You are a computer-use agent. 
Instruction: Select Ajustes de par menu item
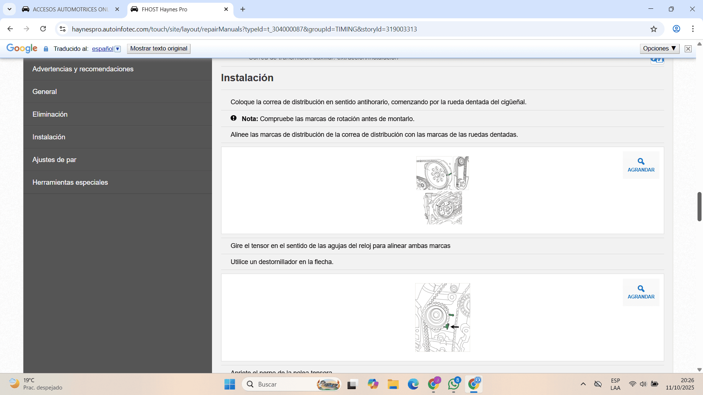tap(54, 160)
